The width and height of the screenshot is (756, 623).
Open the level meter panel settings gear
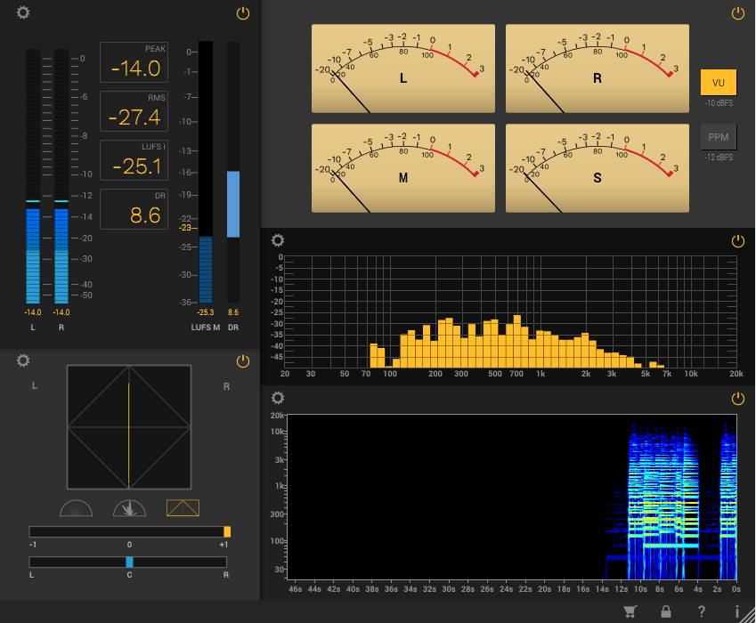[23, 12]
